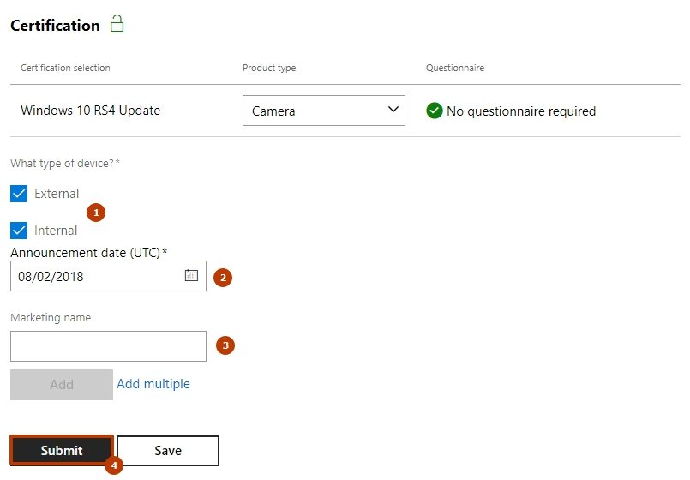This screenshot has height=480, width=690.
Task: Open the calendar picker icon
Action: point(191,275)
